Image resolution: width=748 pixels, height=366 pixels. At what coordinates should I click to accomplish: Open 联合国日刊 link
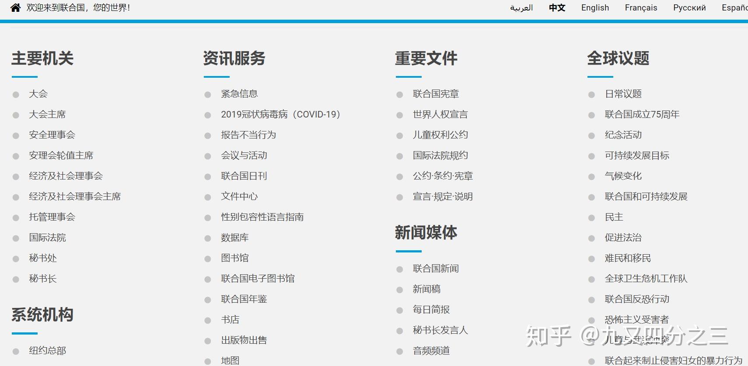(x=244, y=176)
